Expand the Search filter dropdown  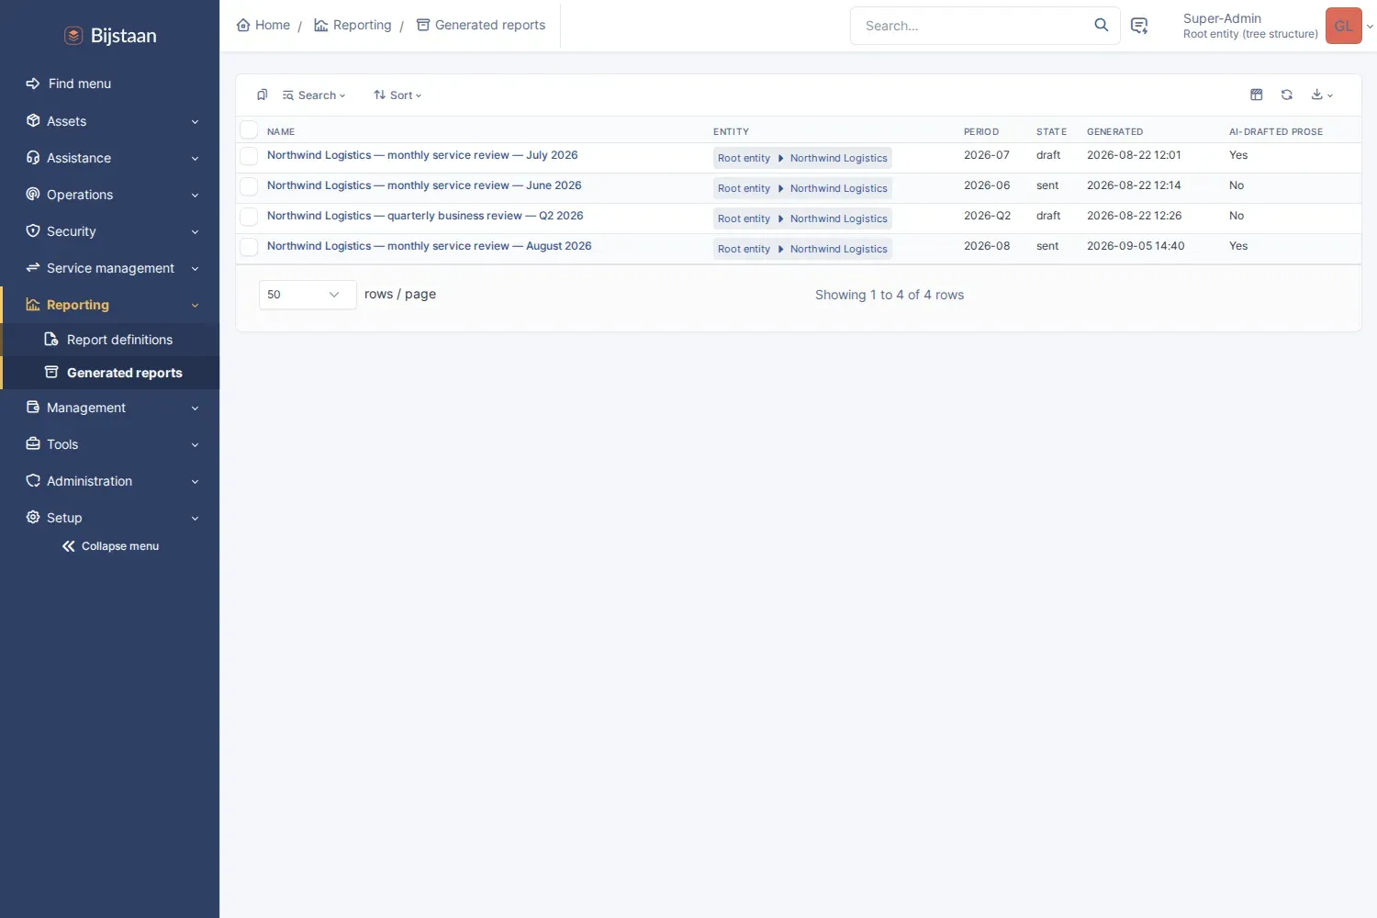(314, 95)
